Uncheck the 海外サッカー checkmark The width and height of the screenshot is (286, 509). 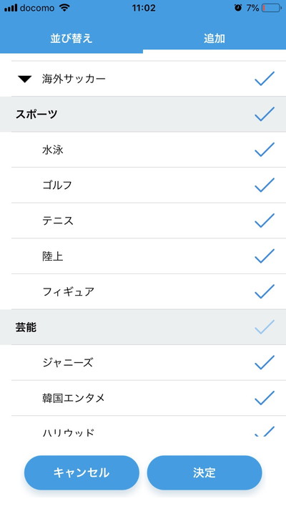point(265,79)
